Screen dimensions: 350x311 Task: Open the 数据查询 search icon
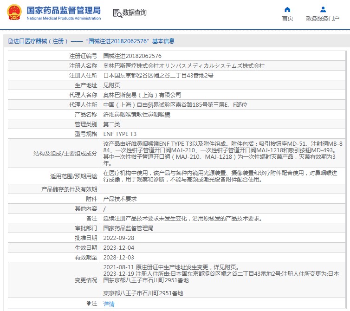(117, 13)
